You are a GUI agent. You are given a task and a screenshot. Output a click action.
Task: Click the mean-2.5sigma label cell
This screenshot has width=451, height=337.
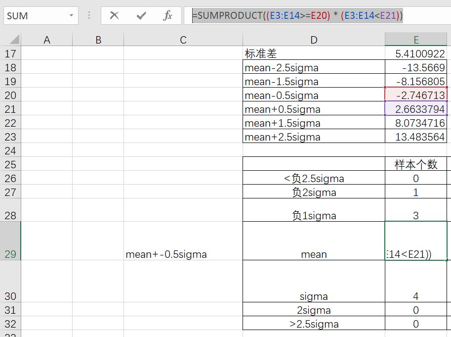[314, 67]
